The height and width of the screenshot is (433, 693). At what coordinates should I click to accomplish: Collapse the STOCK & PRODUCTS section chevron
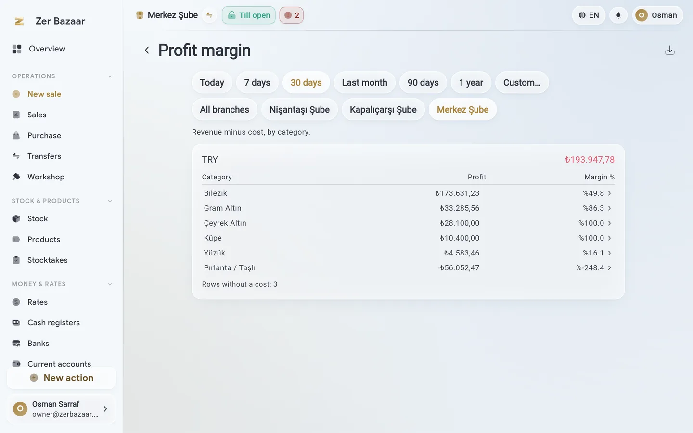click(110, 201)
